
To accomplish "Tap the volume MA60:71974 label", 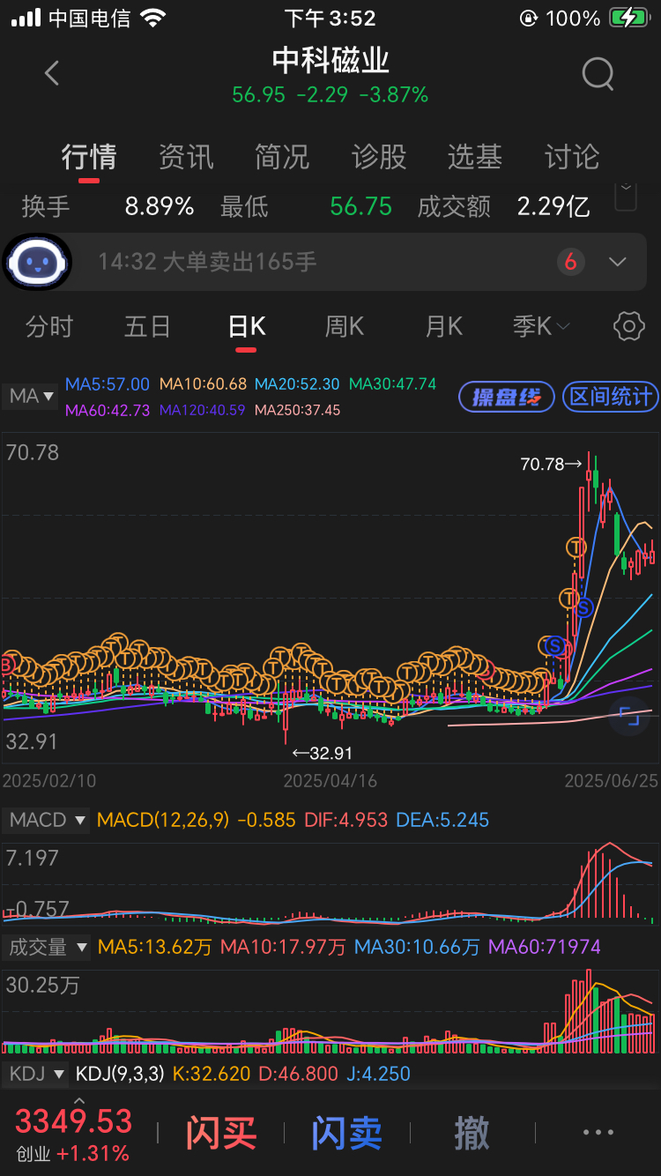I will tap(545, 947).
